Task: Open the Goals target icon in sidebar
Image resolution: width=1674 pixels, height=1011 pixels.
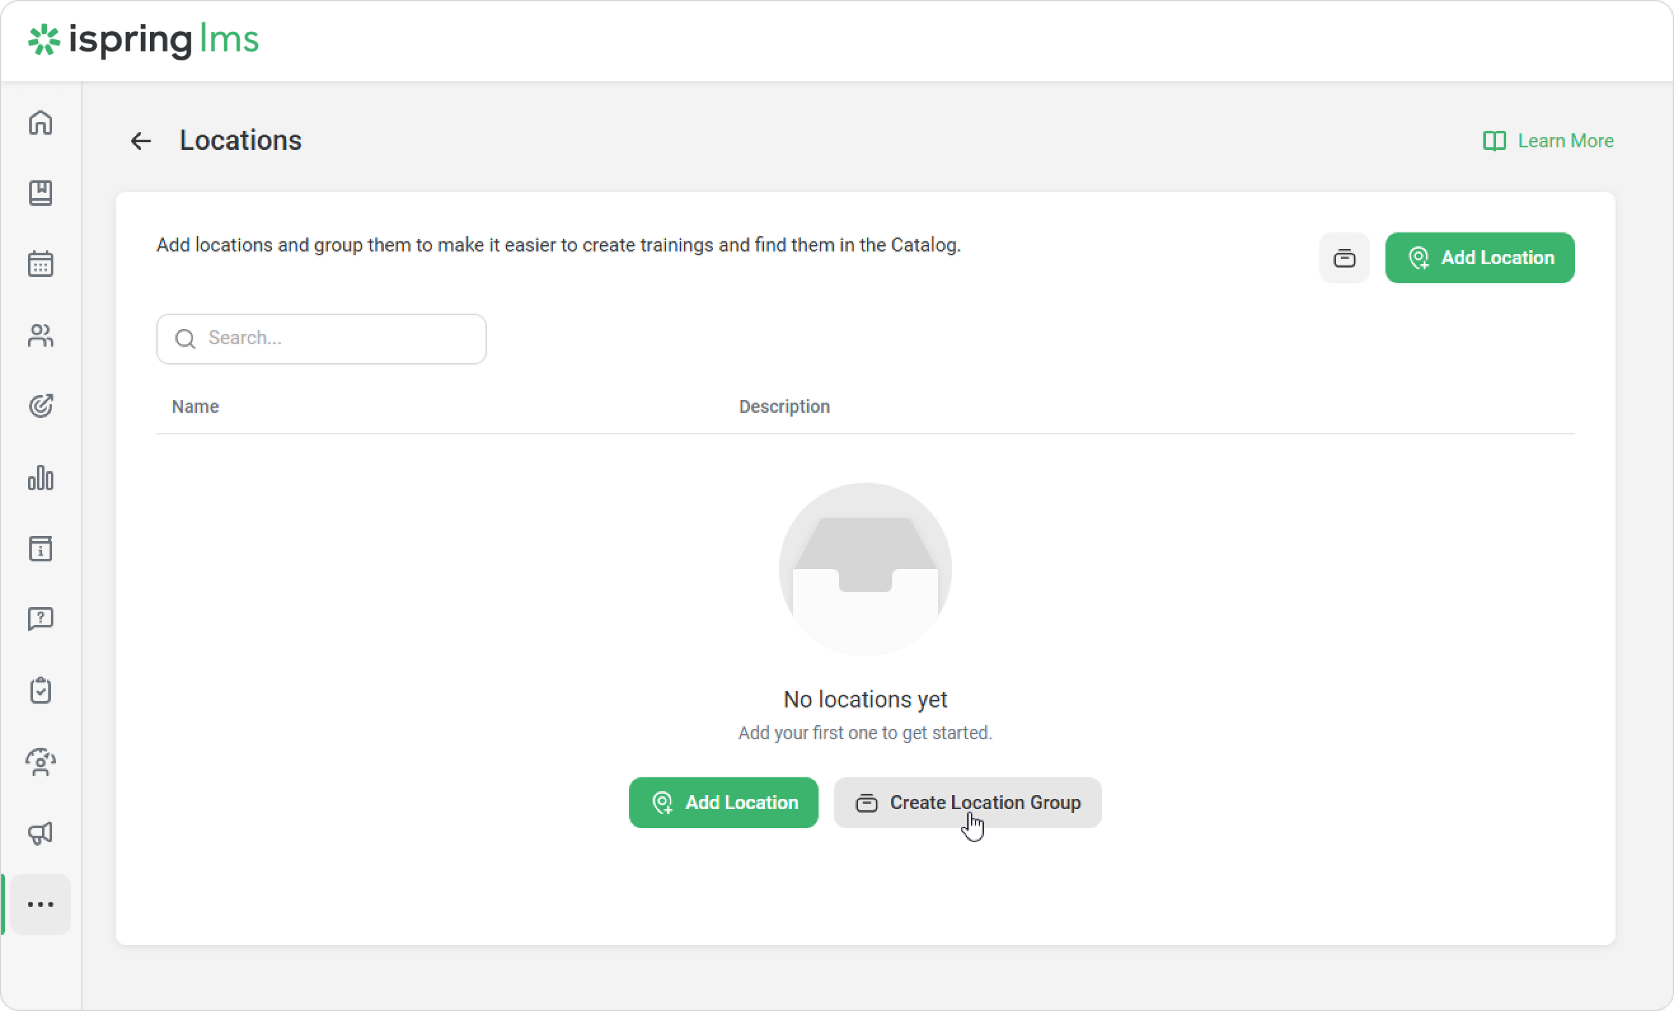Action: click(x=41, y=406)
